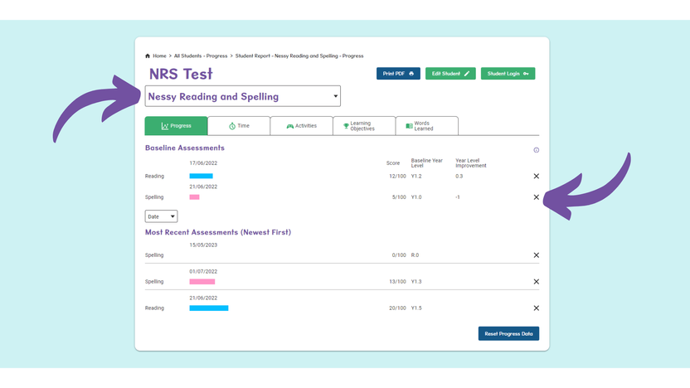This screenshot has height=388, width=690.
Task: Remove the 15/05/2023 Spelling assessment
Action: coord(536,255)
